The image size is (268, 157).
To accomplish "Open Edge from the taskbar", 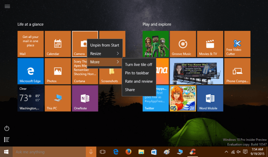I will click(116, 152).
